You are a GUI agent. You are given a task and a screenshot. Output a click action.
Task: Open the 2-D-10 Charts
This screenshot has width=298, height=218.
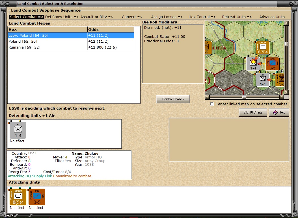[253, 112]
